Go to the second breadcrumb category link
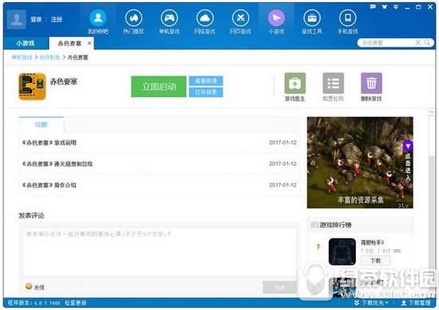 tap(49, 57)
